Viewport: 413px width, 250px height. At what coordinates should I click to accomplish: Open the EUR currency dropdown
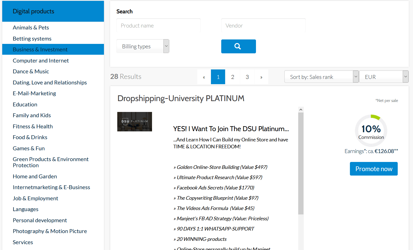click(384, 77)
